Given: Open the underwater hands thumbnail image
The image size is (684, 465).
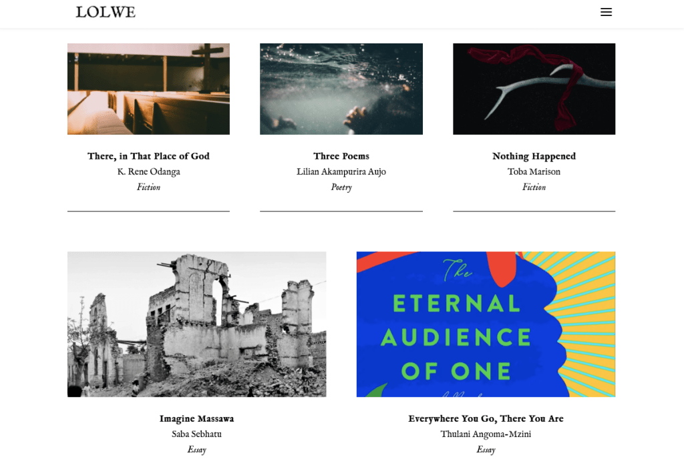Looking at the screenshot, I should (341, 89).
